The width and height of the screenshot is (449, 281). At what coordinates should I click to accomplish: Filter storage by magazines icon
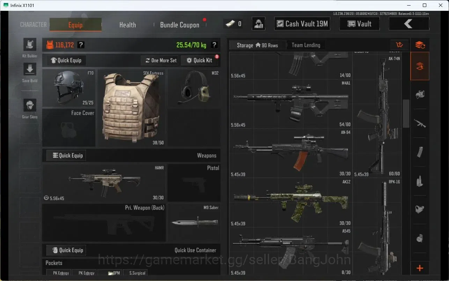pyautogui.click(x=420, y=152)
